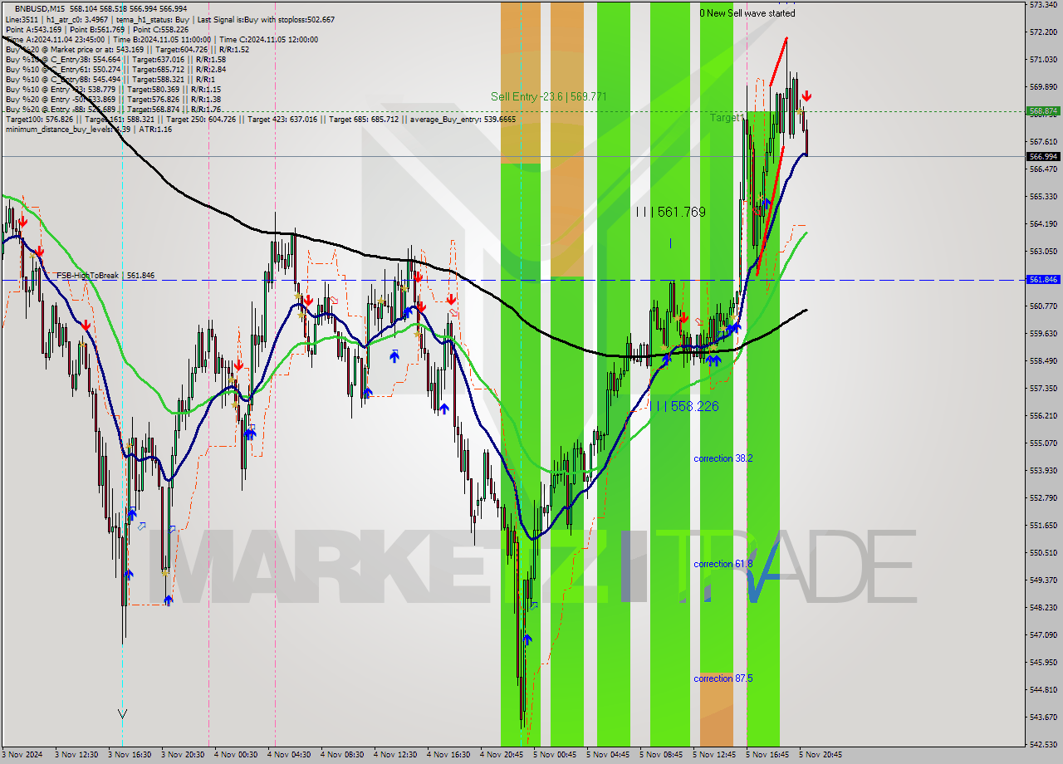Click the 555.070 price axis label

click(x=1043, y=443)
